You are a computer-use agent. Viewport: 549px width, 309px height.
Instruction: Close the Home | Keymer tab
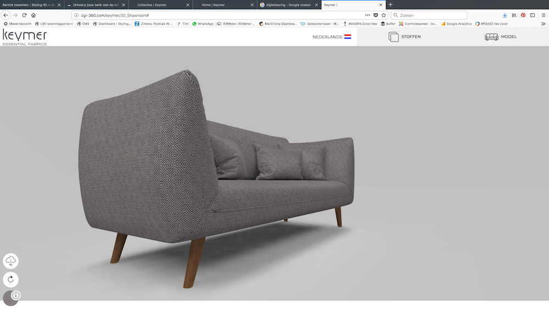tap(252, 5)
